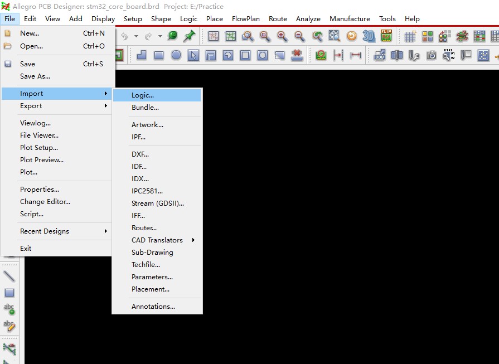Choose Save As... in File menu
The width and height of the screenshot is (499, 364).
click(x=57, y=76)
